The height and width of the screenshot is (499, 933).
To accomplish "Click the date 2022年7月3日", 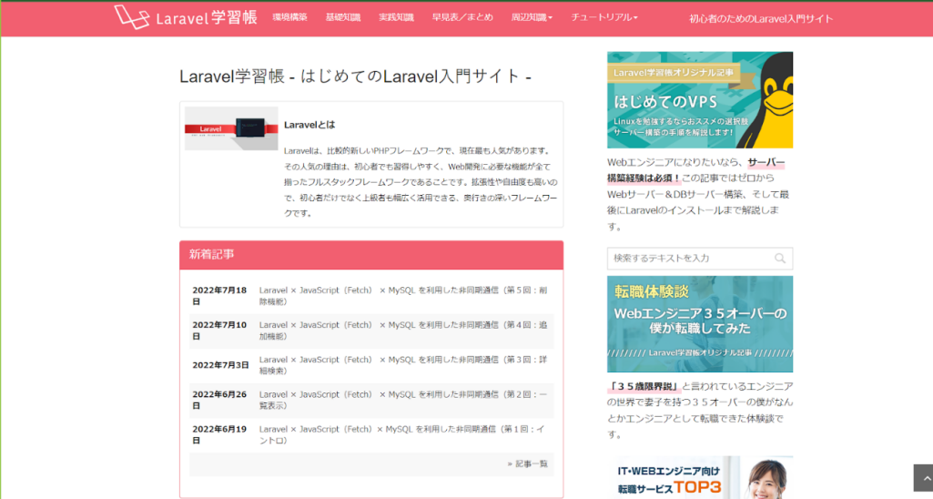I will click(x=220, y=365).
